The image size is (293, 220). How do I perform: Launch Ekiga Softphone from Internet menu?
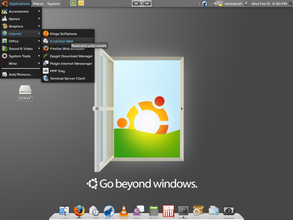(68, 34)
